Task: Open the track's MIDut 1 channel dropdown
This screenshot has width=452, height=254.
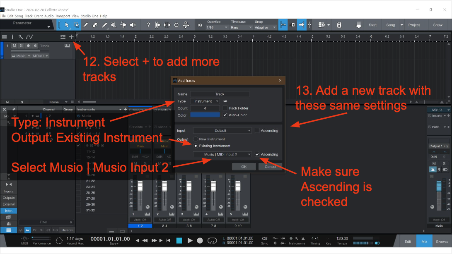Action: click(40, 56)
